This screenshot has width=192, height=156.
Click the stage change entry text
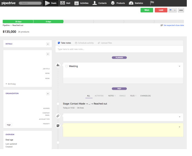85,104
